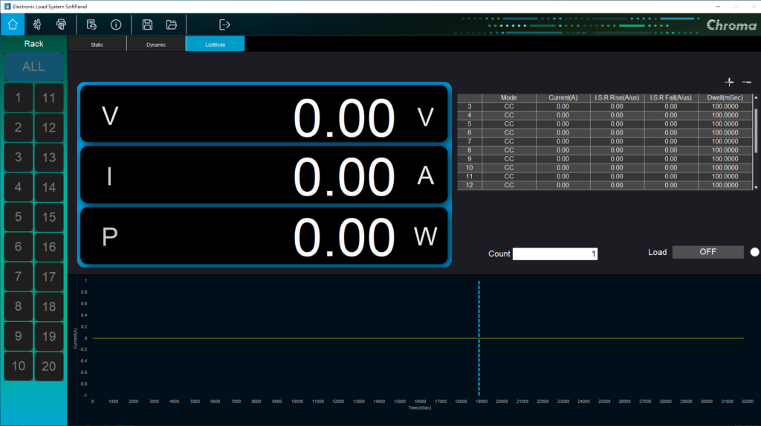
Task: Show the information icon
Action: (x=116, y=25)
